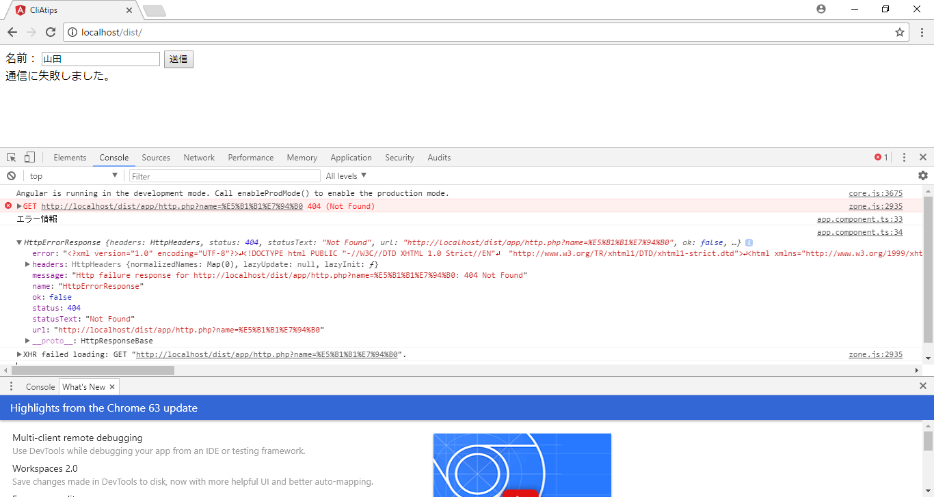Click the info badge beside HttpErrorResponse
This screenshot has height=497, width=934.
pyautogui.click(x=749, y=242)
